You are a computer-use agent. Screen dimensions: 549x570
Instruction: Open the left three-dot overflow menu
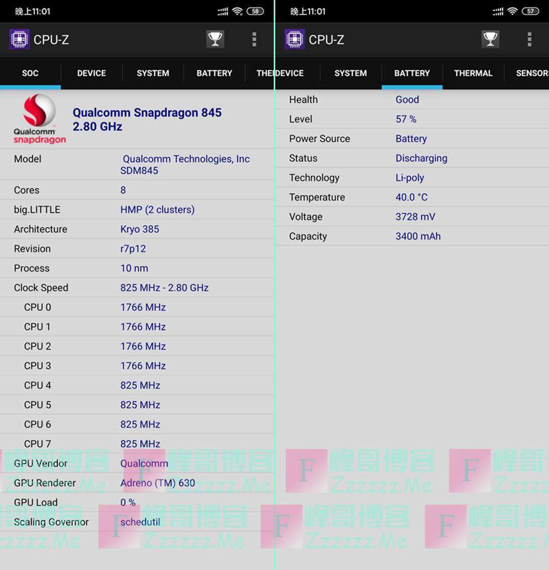point(254,39)
